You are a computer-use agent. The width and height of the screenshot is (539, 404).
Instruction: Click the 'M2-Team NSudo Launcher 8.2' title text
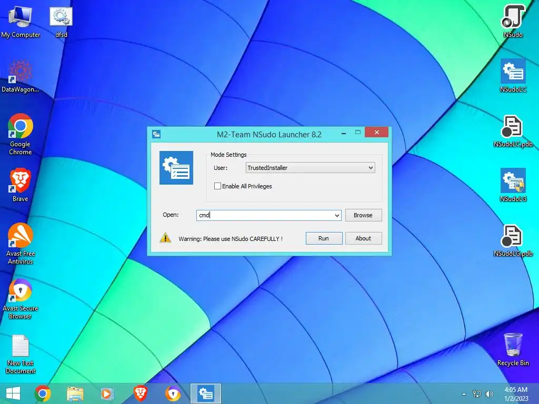[269, 134]
